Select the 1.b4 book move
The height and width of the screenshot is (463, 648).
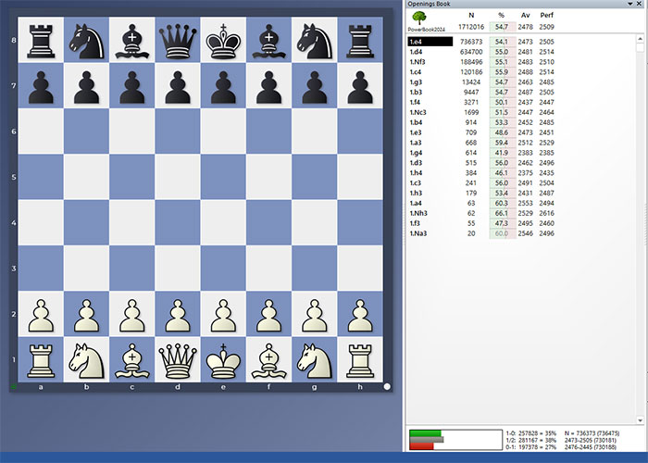coord(416,122)
